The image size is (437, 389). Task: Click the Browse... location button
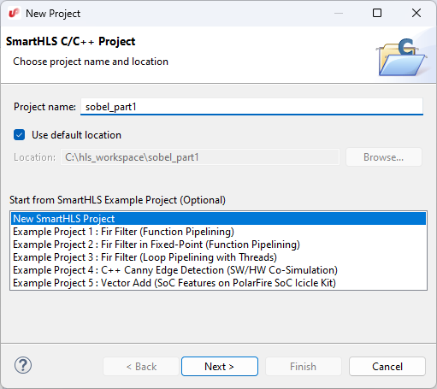point(384,157)
